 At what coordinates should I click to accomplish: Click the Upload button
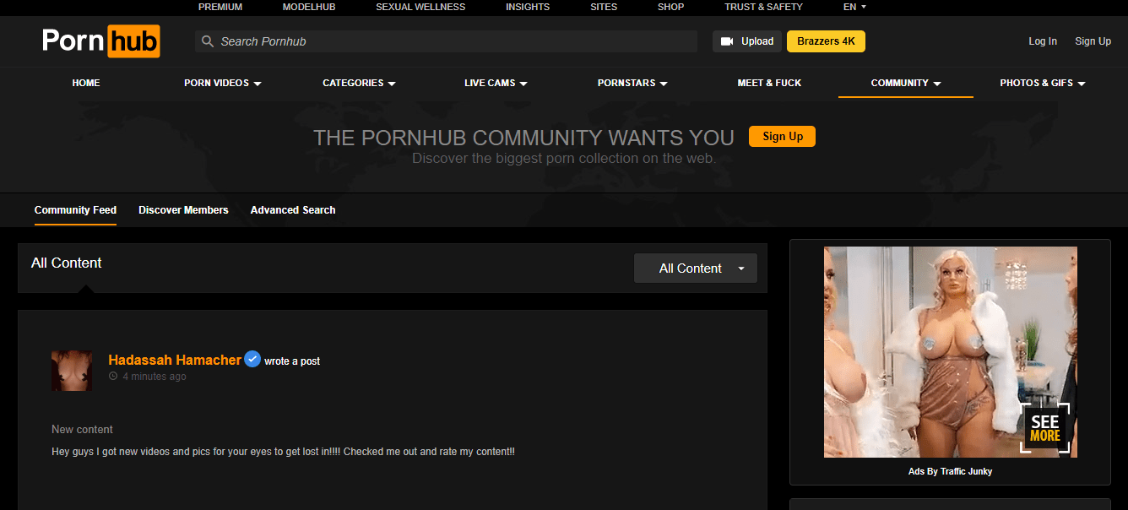[747, 41]
